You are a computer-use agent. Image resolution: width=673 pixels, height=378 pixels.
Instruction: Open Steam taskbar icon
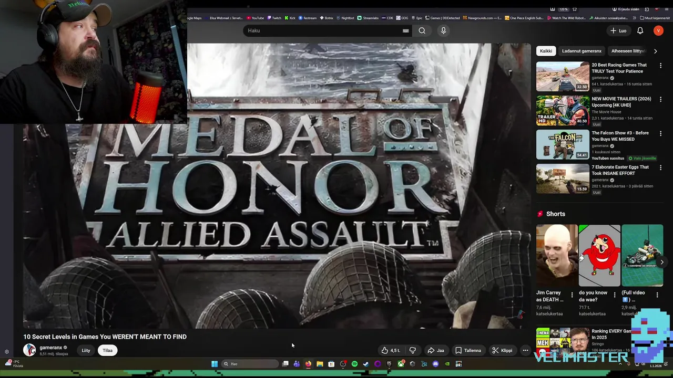(366, 364)
